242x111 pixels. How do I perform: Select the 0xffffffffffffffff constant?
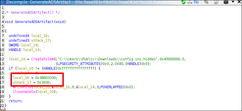(76, 68)
